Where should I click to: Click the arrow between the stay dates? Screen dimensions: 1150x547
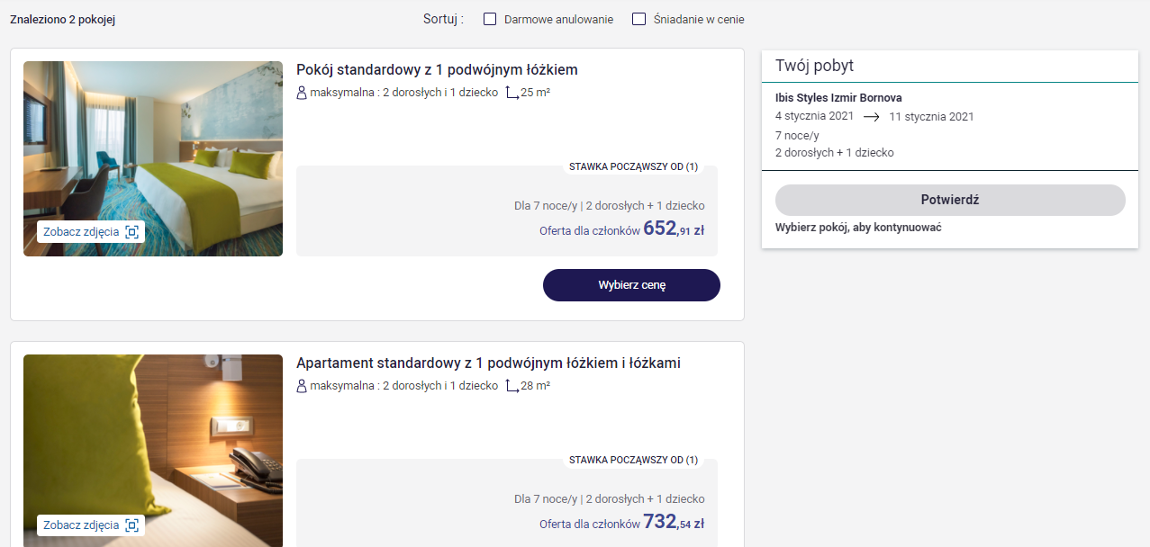(871, 117)
